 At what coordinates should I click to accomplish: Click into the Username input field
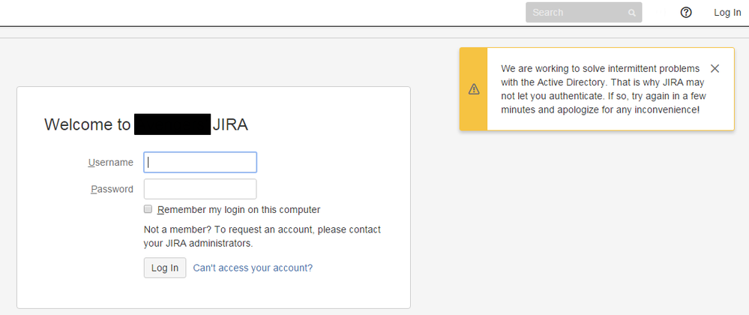pos(200,162)
